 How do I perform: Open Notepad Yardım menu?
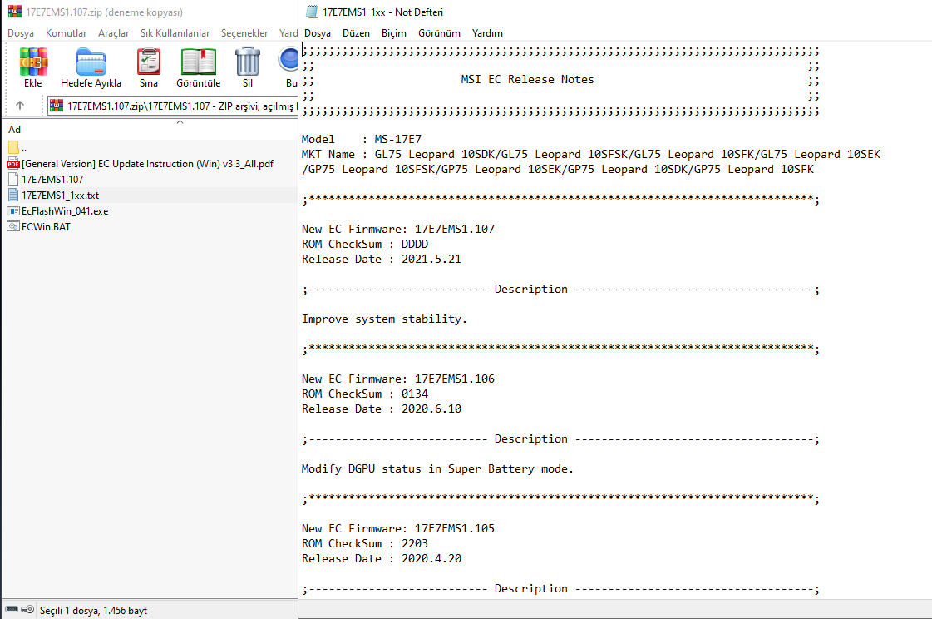click(487, 33)
